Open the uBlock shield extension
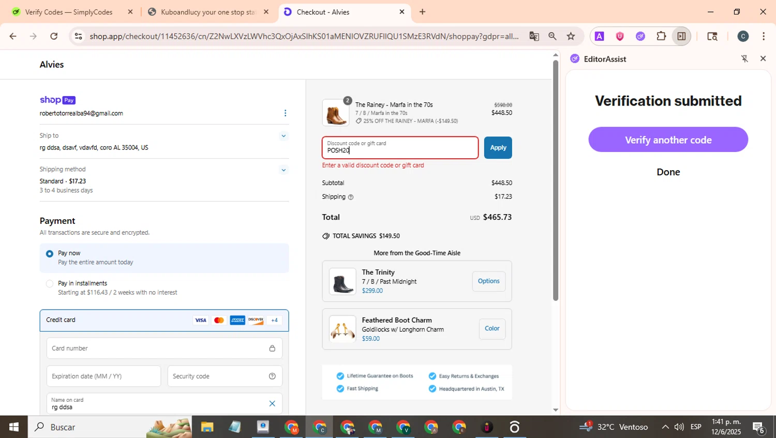The height and width of the screenshot is (438, 776). pyautogui.click(x=620, y=36)
